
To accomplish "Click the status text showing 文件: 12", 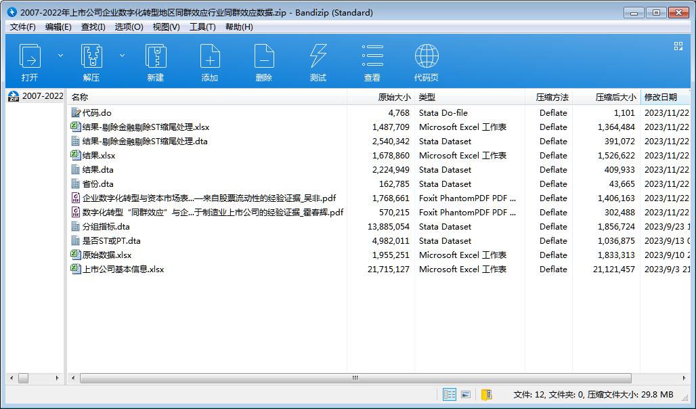I will (x=529, y=394).
